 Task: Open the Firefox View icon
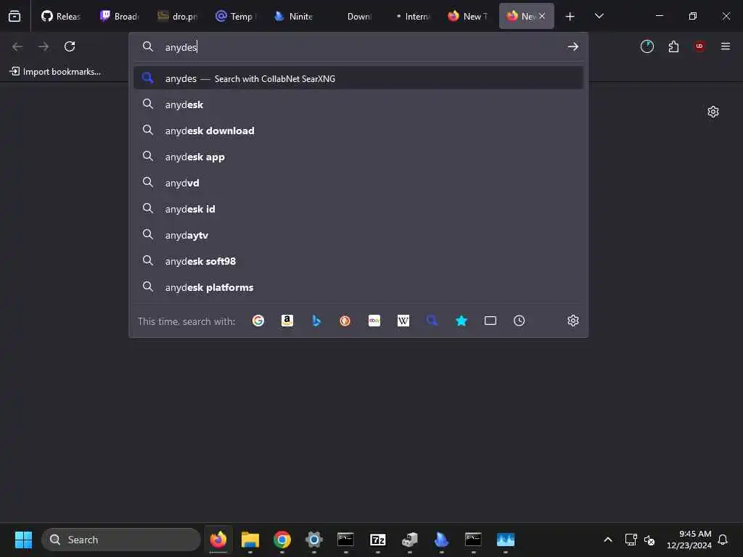point(15,16)
